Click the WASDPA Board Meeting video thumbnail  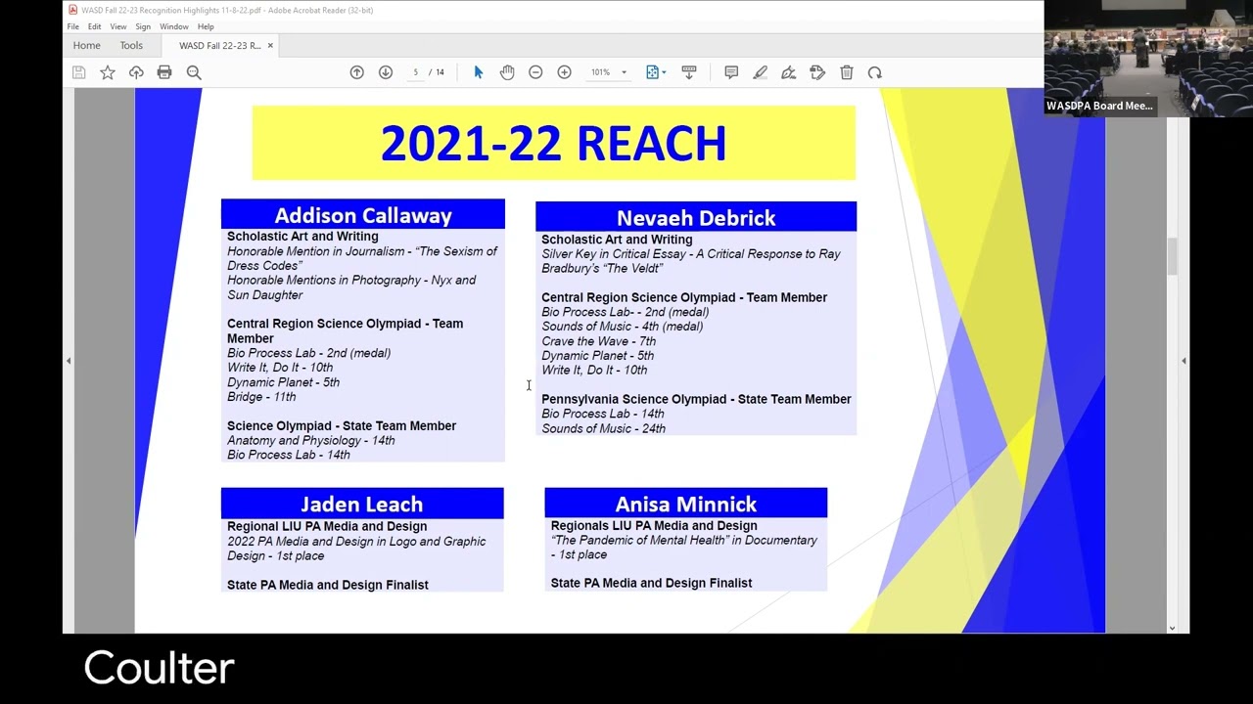1148,59
